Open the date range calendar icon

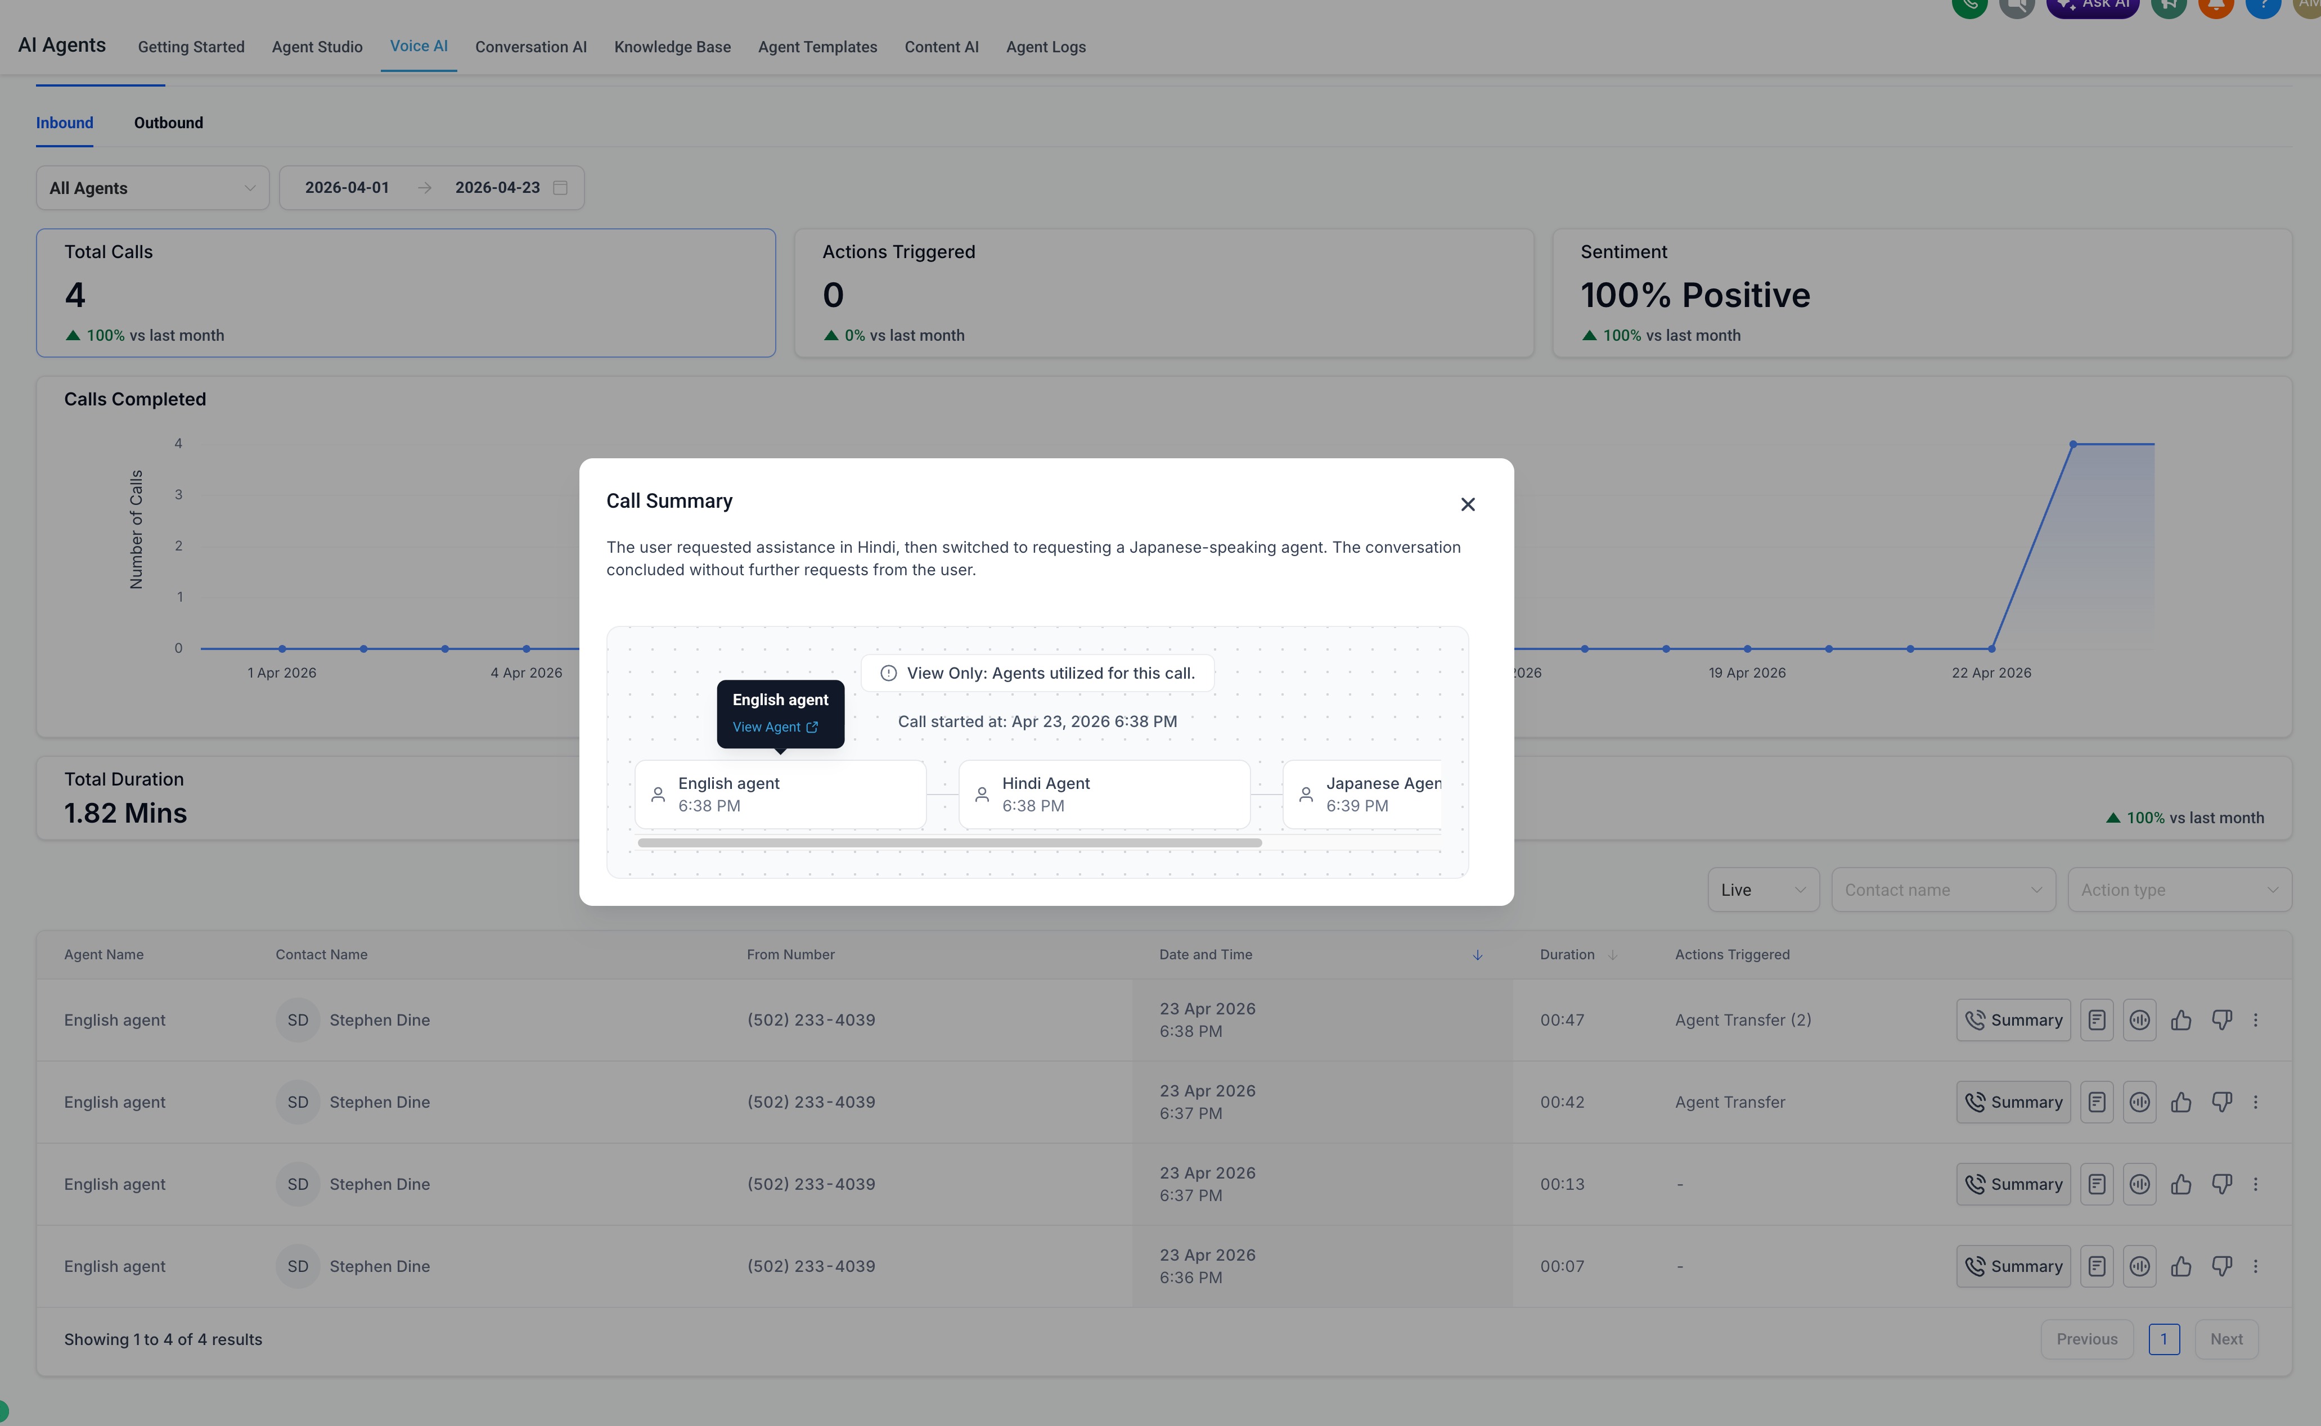(560, 188)
